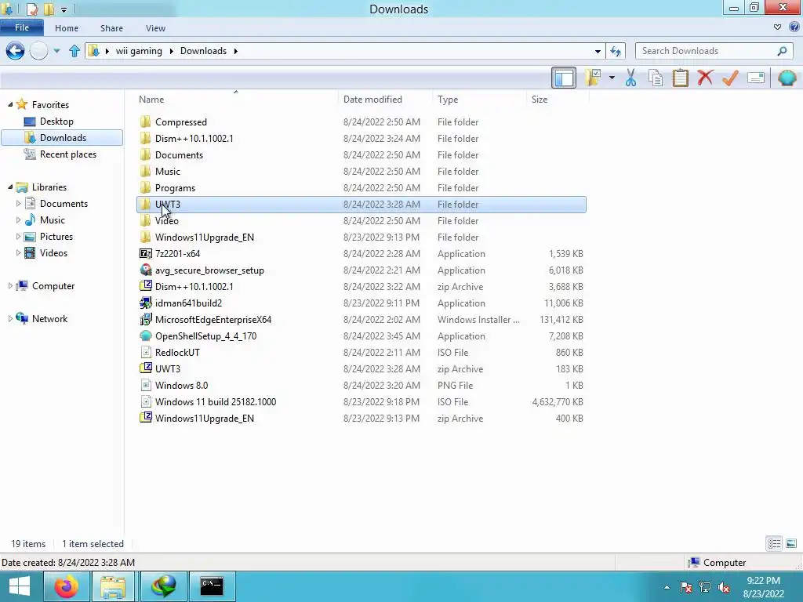Switch to the View ribbon tab
The width and height of the screenshot is (803, 602).
tap(155, 28)
